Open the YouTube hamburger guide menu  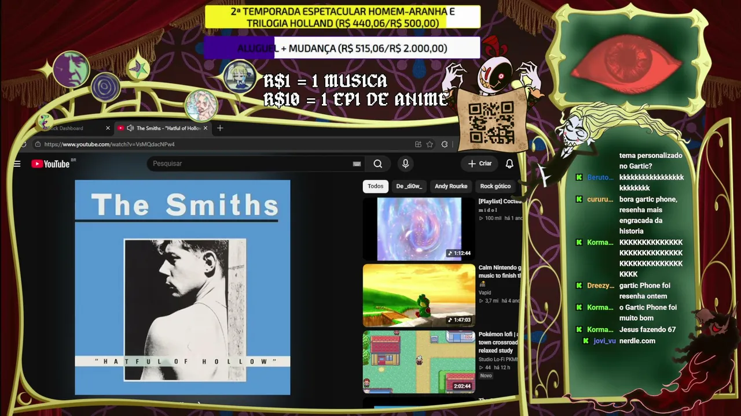(17, 164)
